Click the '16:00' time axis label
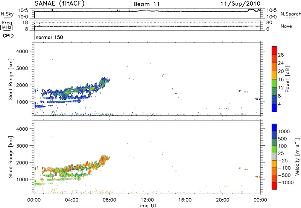The height and width of the screenshot is (208, 301). tap(185, 200)
